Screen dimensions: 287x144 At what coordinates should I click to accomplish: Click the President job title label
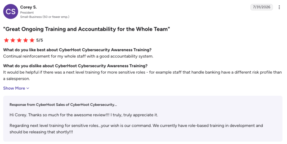click(27, 13)
